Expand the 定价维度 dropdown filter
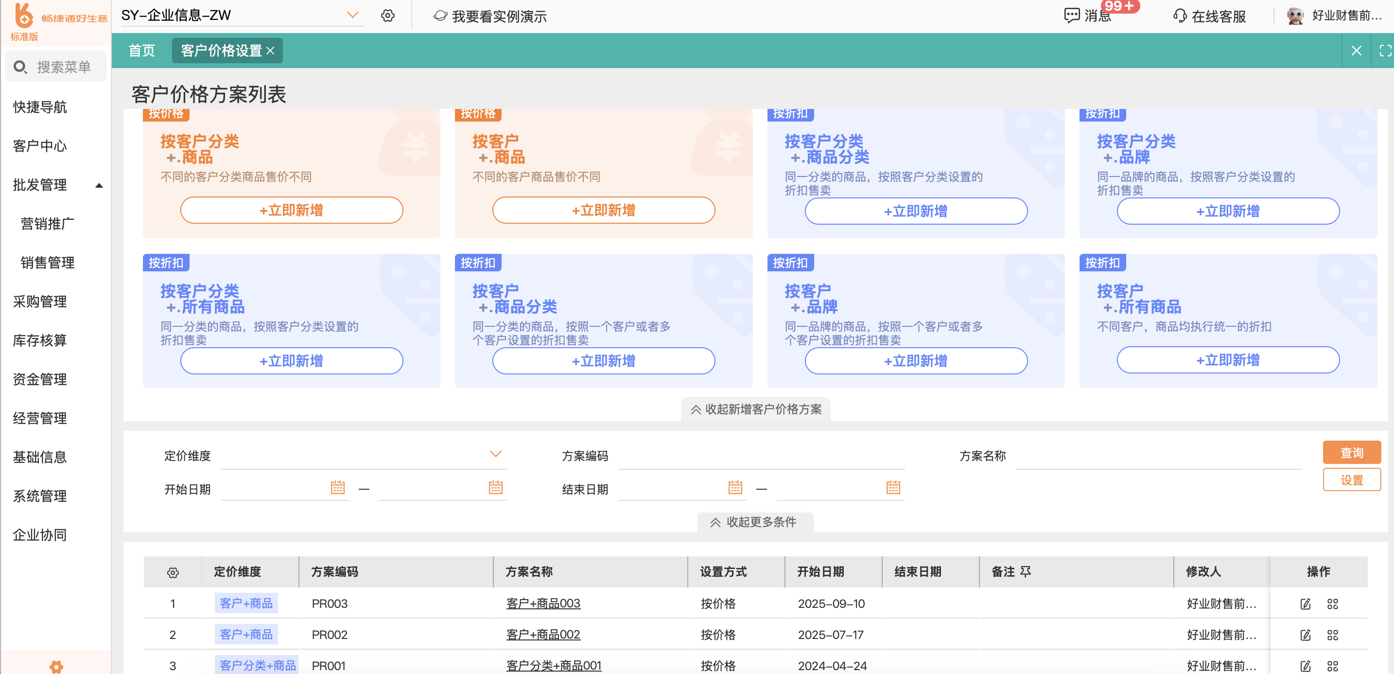1394x674 pixels. click(495, 454)
